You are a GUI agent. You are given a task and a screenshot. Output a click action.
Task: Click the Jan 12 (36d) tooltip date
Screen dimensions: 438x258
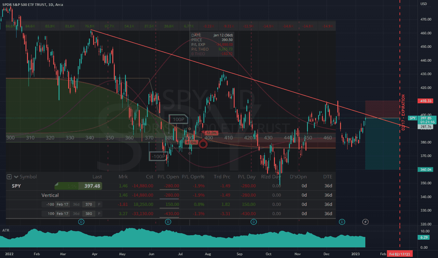[x=223, y=35]
